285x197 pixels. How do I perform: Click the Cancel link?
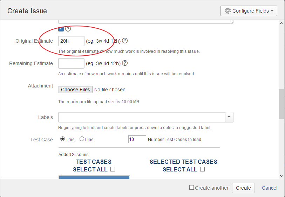[269, 188]
